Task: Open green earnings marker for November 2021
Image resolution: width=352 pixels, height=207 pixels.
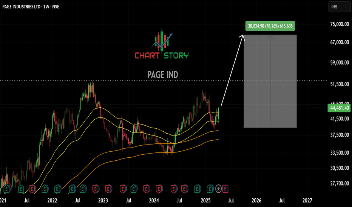Action: coord(45,189)
